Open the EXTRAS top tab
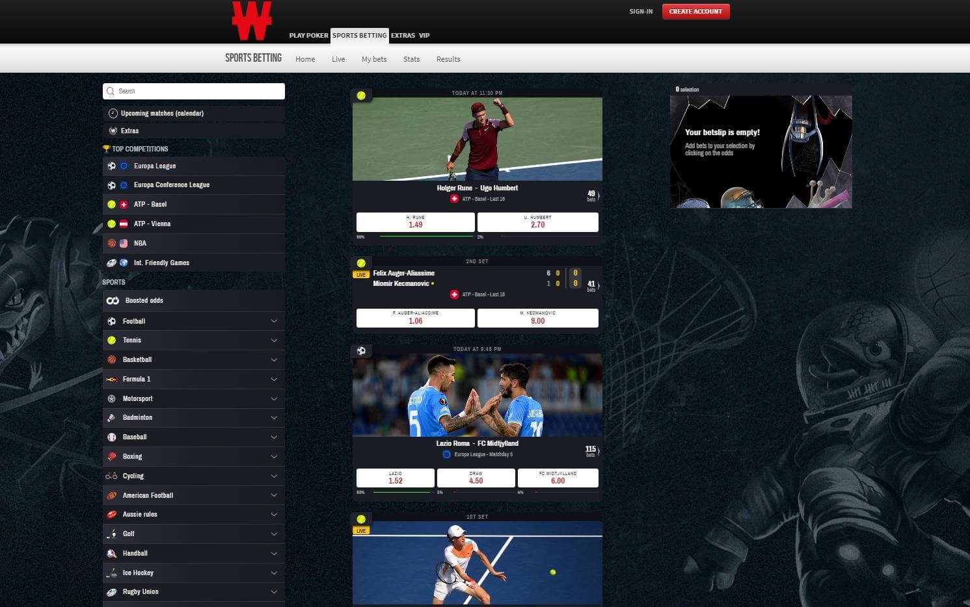 403,35
